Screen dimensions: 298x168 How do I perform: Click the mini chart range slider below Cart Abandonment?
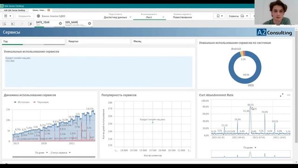(251, 154)
